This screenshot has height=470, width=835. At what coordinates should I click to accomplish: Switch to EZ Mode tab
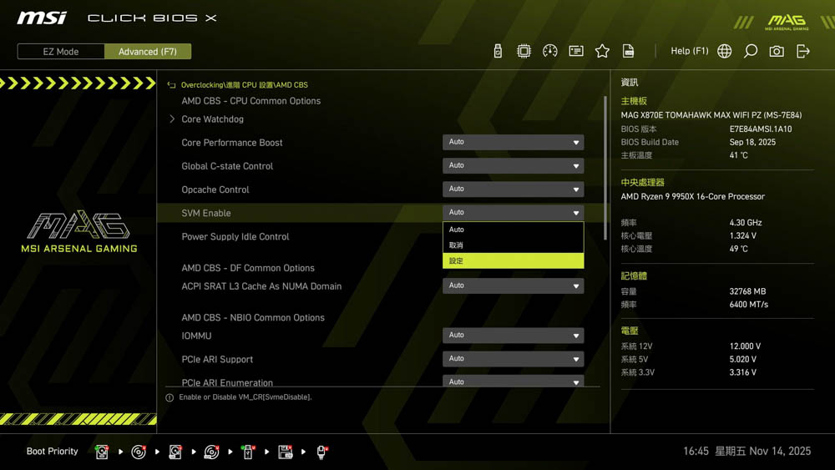coord(61,52)
